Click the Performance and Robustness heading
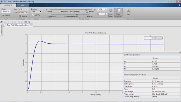The height and width of the screenshot is (102, 181). (x=135, y=75)
